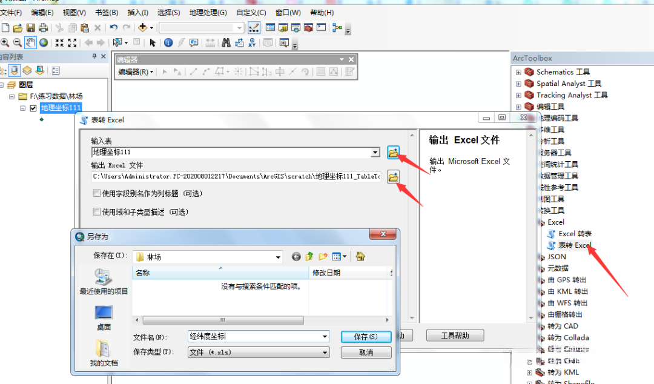
Task: Click the 保存(S) button
Action: point(366,335)
